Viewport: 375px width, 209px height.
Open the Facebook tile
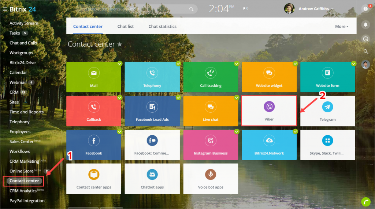[x=93, y=145]
